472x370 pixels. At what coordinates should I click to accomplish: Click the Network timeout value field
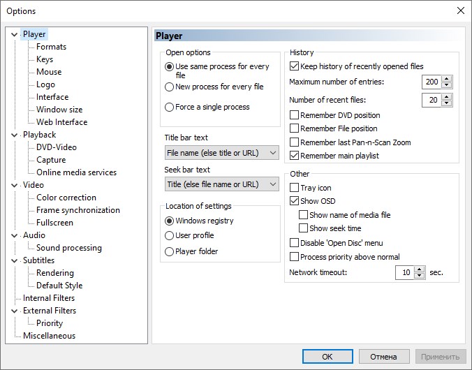(x=404, y=272)
